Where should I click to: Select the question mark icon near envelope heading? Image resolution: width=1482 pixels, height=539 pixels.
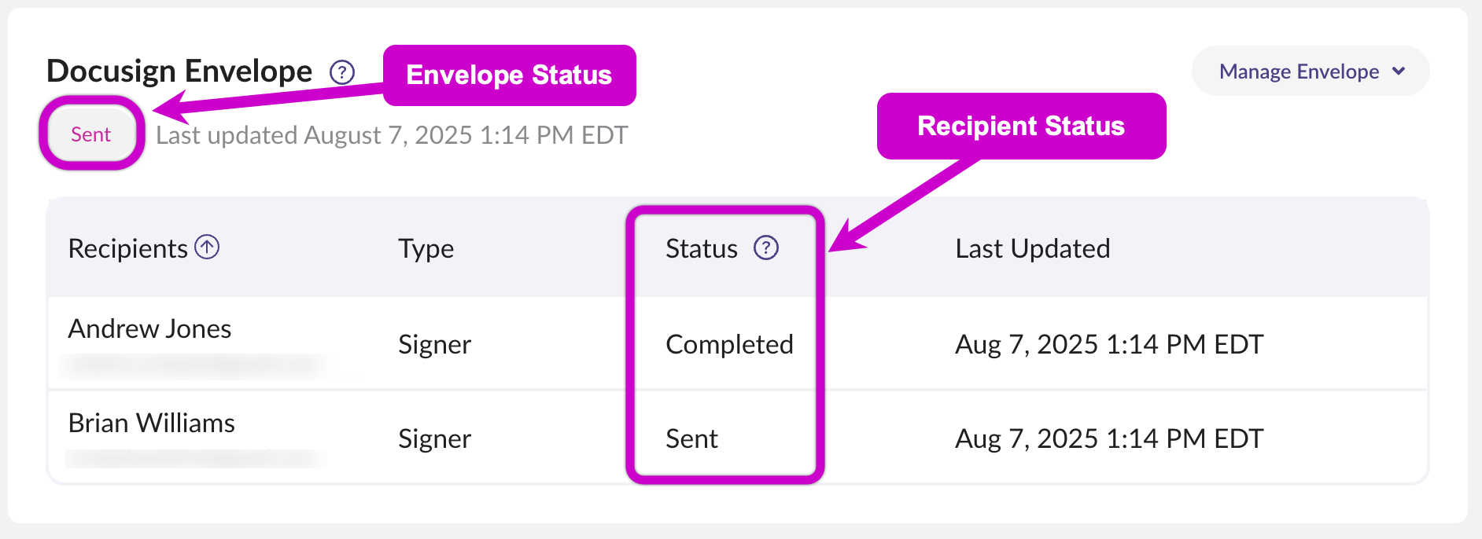(x=341, y=71)
